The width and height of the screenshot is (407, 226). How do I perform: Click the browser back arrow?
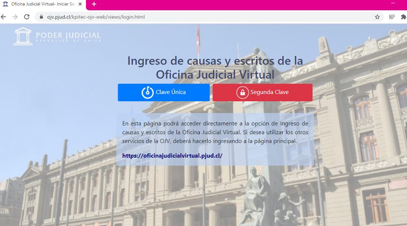[3, 17]
